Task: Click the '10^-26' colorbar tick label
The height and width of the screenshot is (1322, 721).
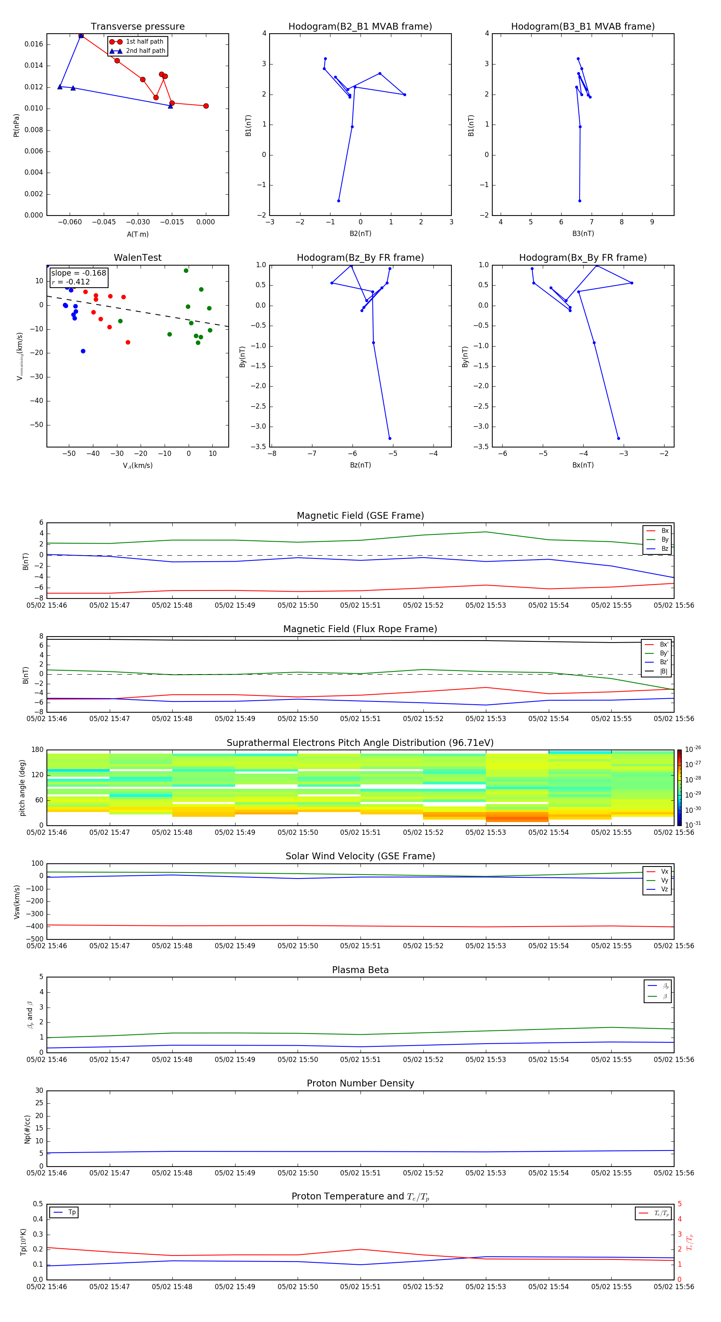Action: (x=693, y=750)
